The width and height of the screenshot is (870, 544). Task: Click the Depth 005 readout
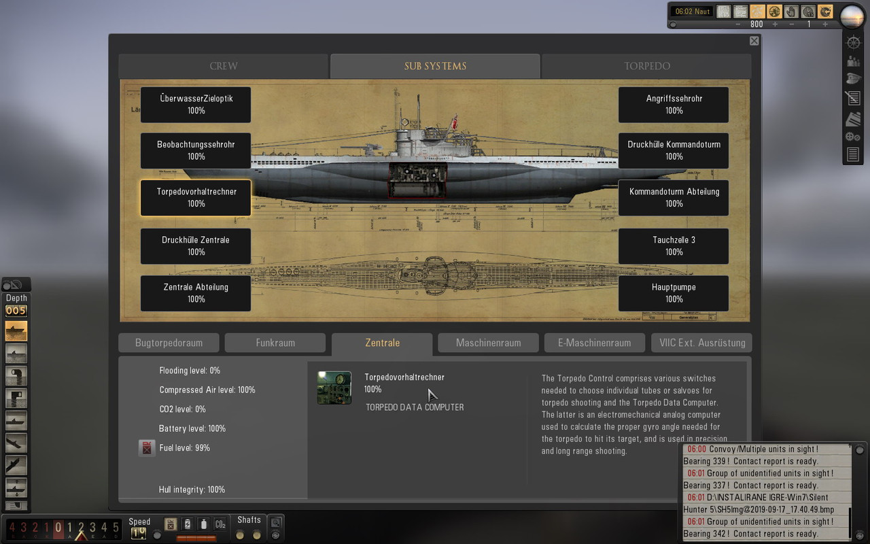[16, 311]
